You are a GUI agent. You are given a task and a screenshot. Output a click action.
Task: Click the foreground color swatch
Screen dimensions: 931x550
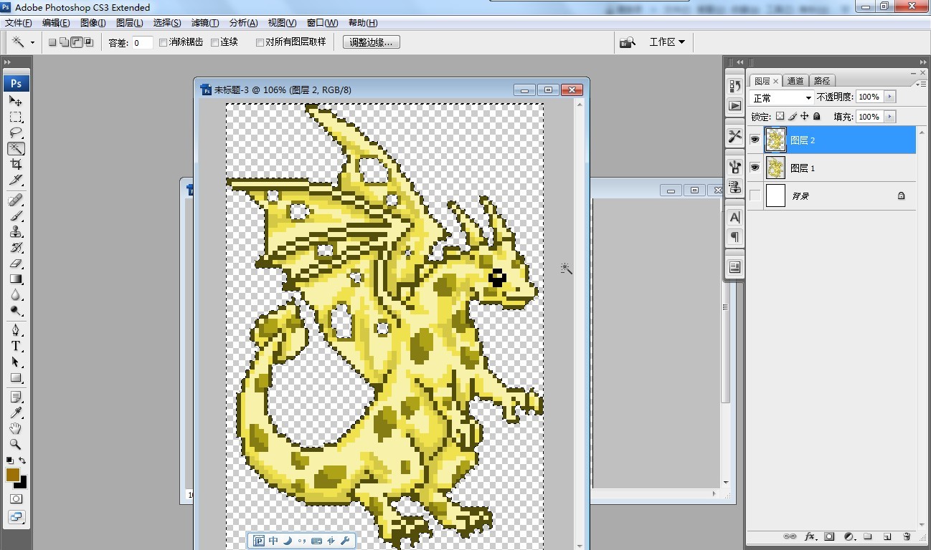pyautogui.click(x=12, y=474)
